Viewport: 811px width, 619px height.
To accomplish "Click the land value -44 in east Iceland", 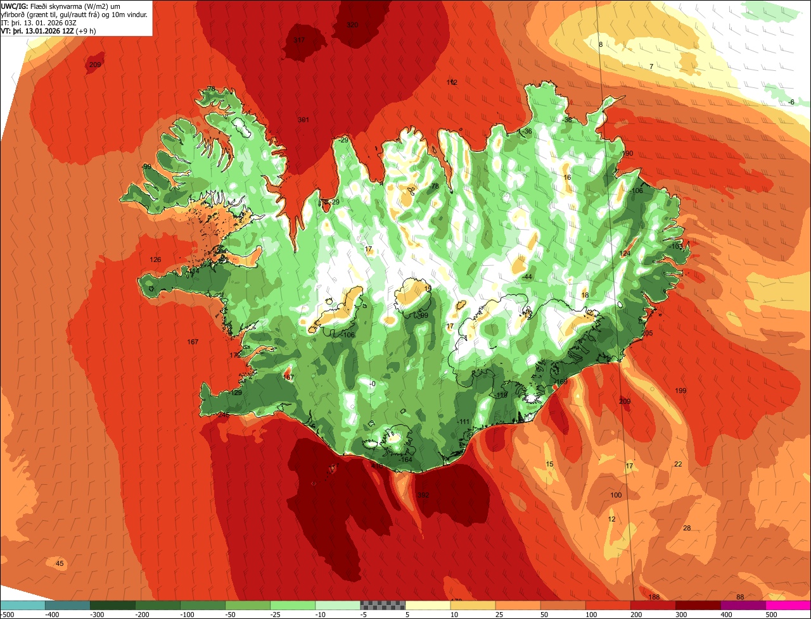I will pyautogui.click(x=527, y=277).
